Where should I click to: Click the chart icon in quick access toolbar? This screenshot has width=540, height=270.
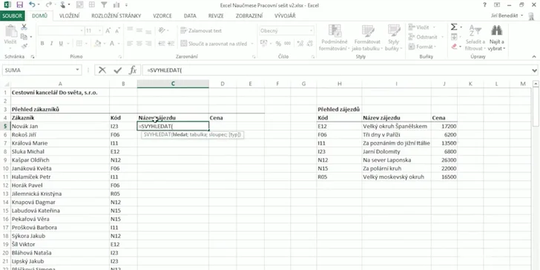click(x=116, y=5)
